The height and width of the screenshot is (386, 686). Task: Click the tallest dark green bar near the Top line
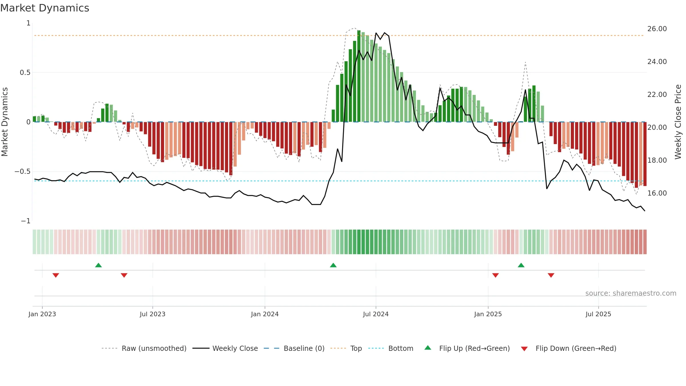click(359, 76)
